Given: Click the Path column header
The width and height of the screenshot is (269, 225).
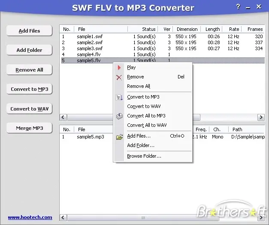Looking at the screenshot, I should pos(247,129).
